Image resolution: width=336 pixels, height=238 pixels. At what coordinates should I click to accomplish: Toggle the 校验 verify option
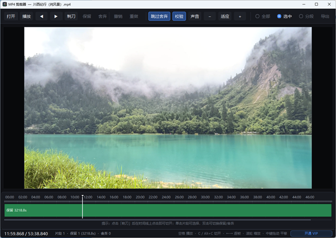(x=179, y=16)
